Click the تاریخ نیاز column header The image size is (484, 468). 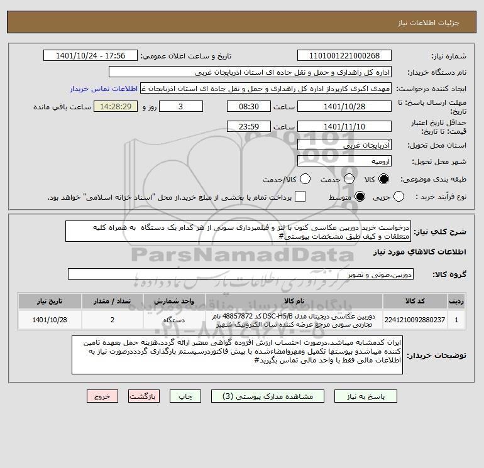(50, 301)
